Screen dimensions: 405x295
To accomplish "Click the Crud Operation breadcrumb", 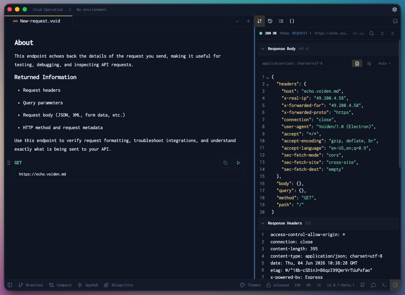I will pyautogui.click(x=48, y=10).
